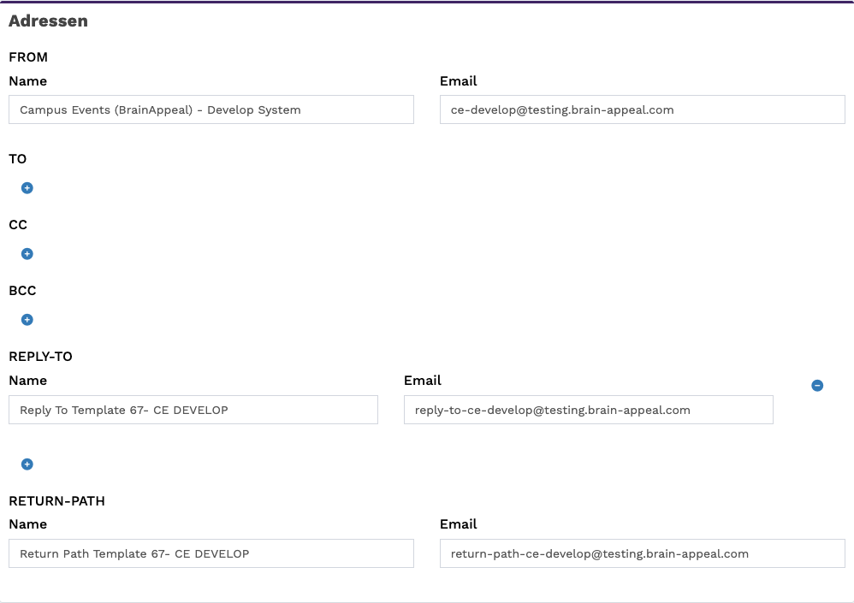The height and width of the screenshot is (603, 854).
Task: Select the FROM section label
Action: tap(28, 57)
